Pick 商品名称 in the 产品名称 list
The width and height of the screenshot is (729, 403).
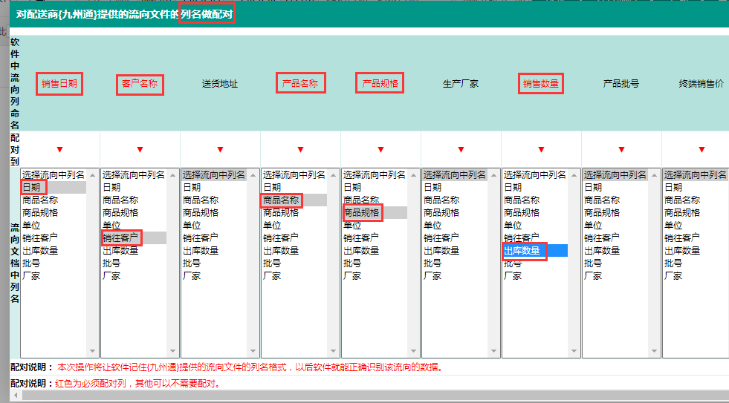tap(281, 200)
